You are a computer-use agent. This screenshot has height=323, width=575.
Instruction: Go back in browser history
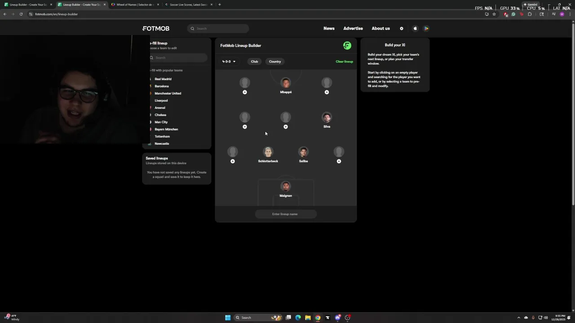pyautogui.click(x=5, y=14)
